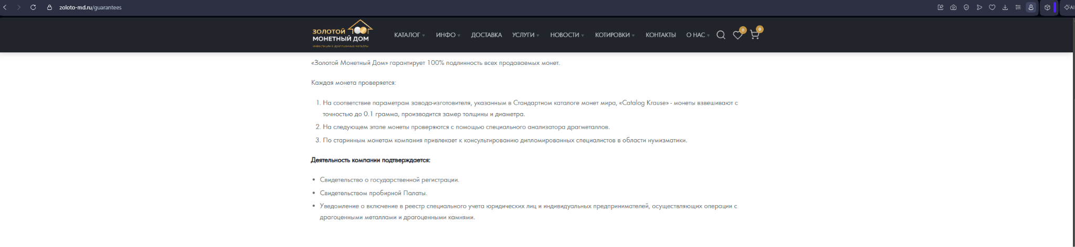Click the line starting 'Уведомление о включение в реестр'

click(x=529, y=211)
